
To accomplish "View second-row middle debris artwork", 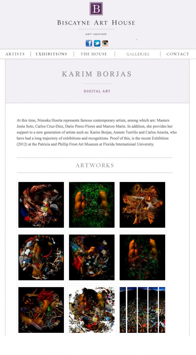I will tap(92, 257).
